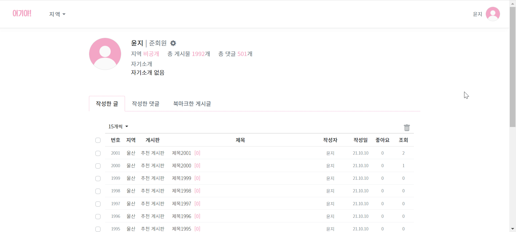Click the 비공개 region value
516x232 pixels.
(x=151, y=54)
